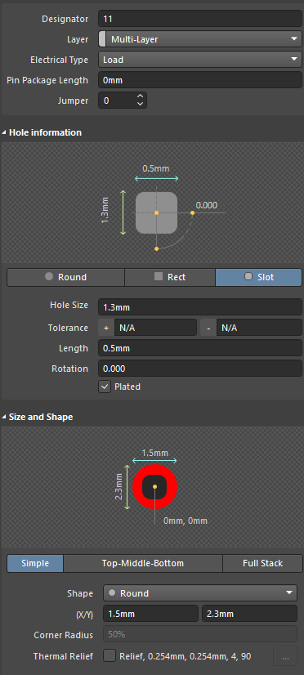Screen dimensions: 304x675
Task: Click the Multi-Layer color swatch
Action: (102, 39)
